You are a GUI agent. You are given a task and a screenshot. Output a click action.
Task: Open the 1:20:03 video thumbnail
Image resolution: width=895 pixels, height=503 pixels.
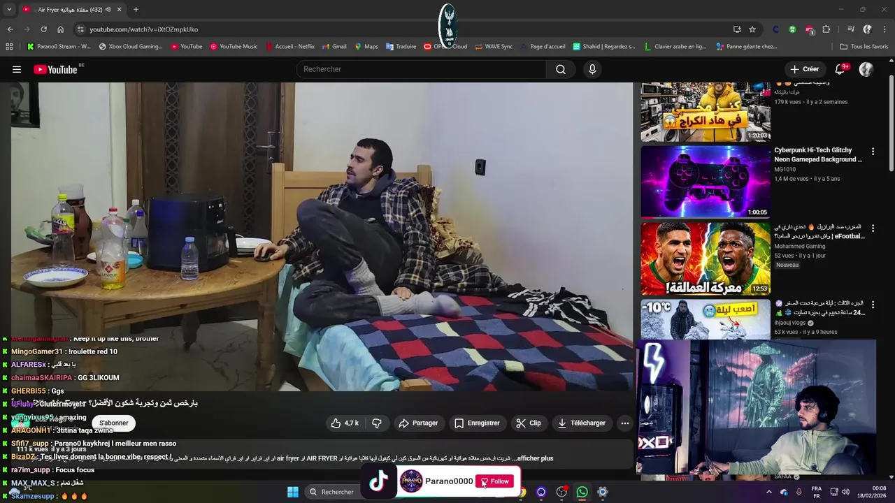click(706, 112)
